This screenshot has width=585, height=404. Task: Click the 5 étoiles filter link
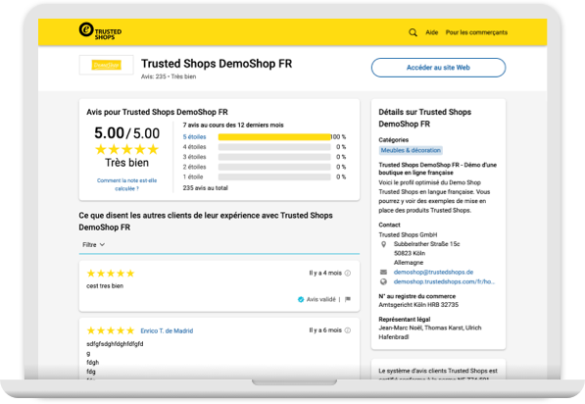click(x=194, y=137)
